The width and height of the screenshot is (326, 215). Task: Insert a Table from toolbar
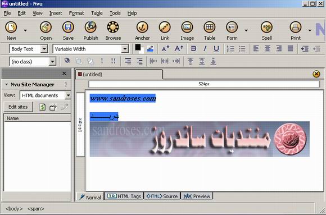pyautogui.click(x=209, y=27)
